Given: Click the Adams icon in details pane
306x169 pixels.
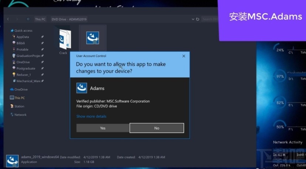Looking at the screenshot, I should click(x=12, y=161).
